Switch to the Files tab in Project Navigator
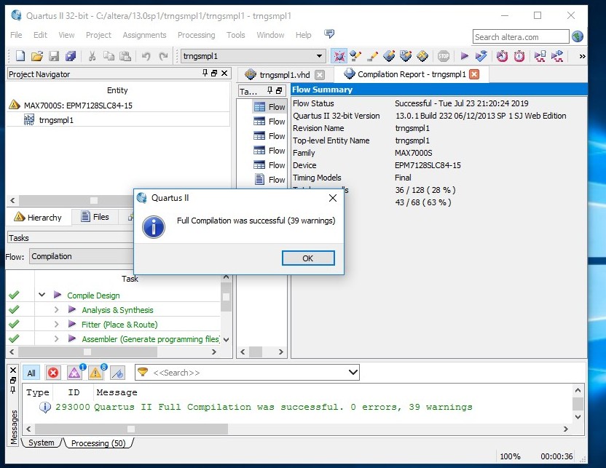This screenshot has width=606, height=468. tap(95, 217)
